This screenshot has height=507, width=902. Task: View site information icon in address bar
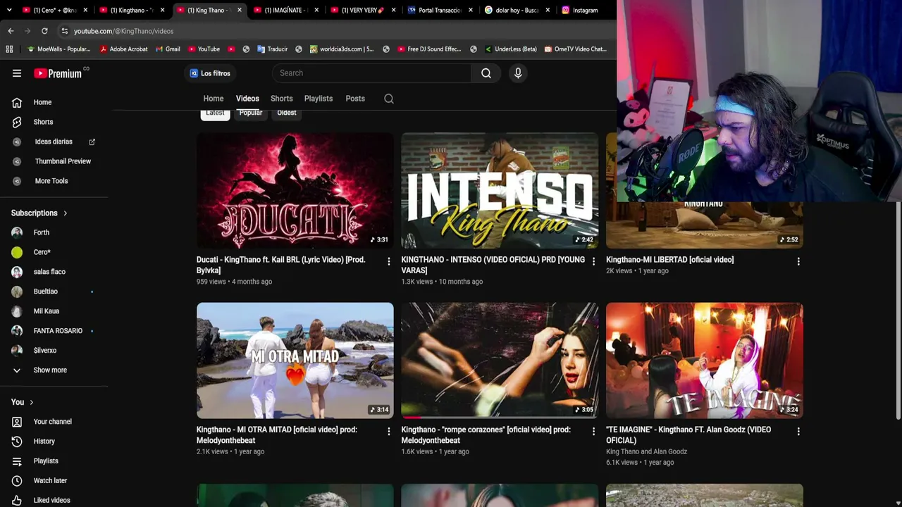(x=64, y=31)
